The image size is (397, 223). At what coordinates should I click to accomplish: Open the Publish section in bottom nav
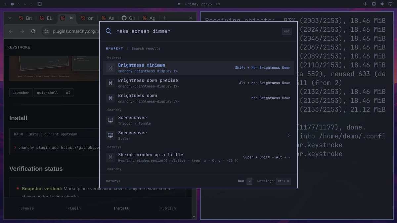168,208
